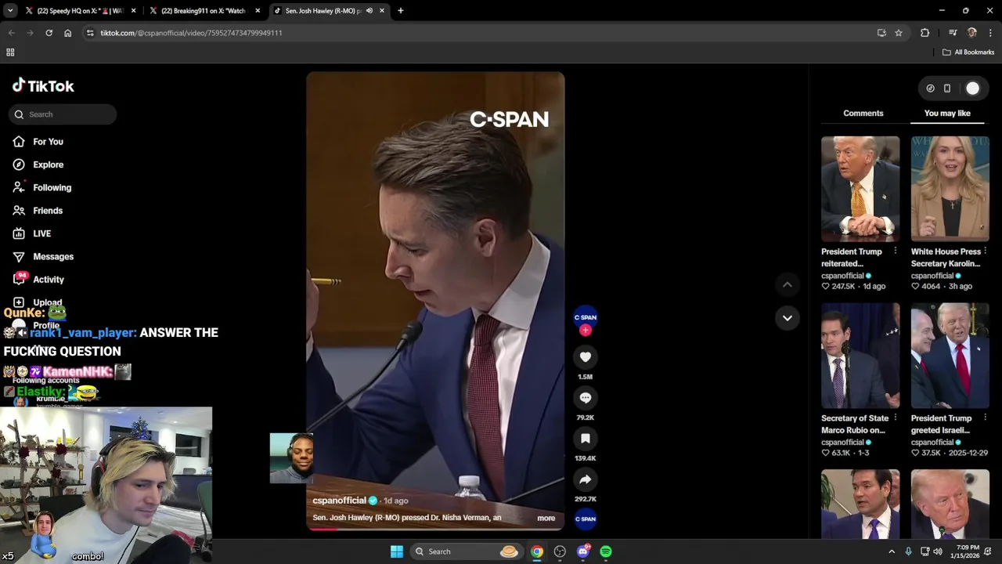Open Discord from the taskbar

point(582,551)
